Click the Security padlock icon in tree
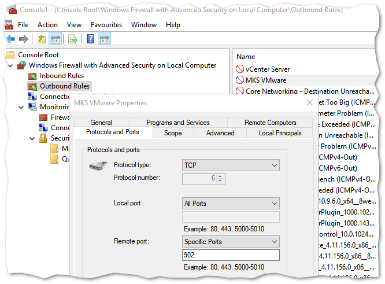The image size is (385, 284). pos(43,138)
